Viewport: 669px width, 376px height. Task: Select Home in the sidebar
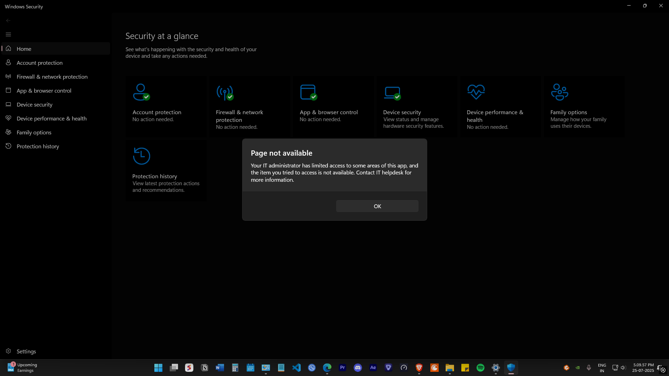click(x=24, y=49)
